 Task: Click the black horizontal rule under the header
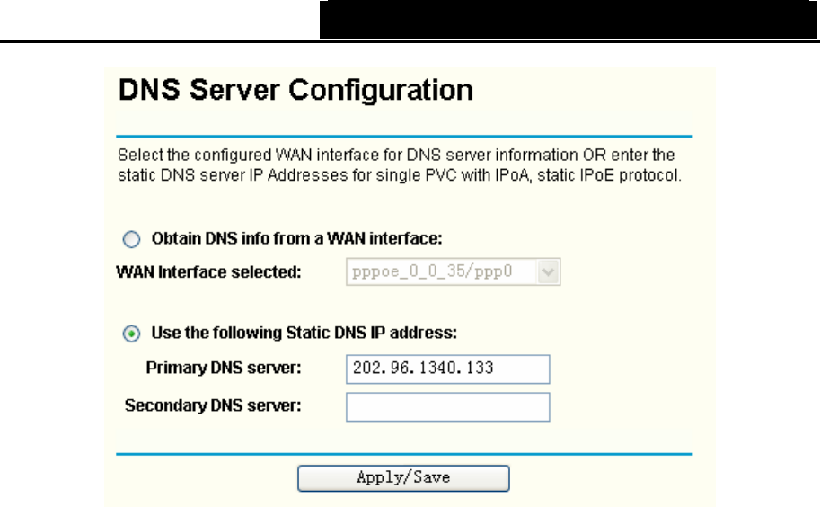410,41
